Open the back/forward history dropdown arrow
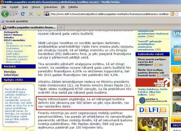Screen dimensions: 181x131 16,14
